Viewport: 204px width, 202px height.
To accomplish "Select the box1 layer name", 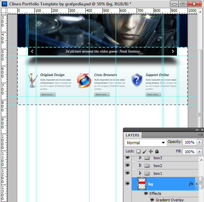I will [x=158, y=173].
